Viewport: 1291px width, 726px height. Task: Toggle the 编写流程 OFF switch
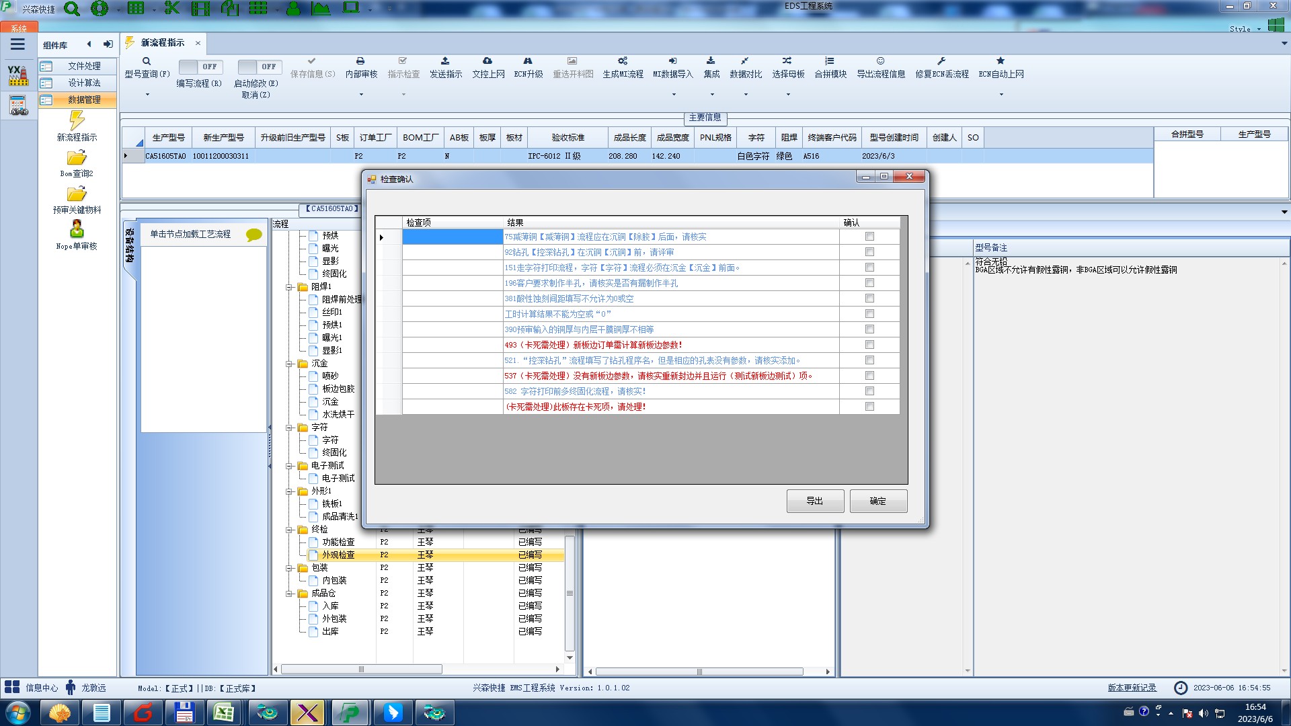pos(200,67)
